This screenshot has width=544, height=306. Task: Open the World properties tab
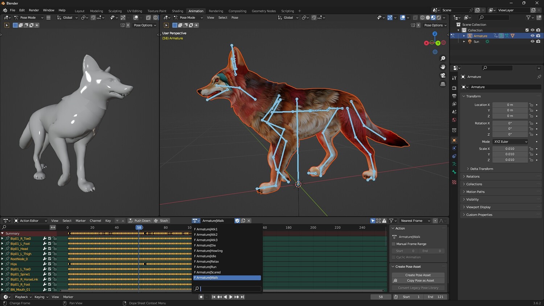click(x=454, y=120)
